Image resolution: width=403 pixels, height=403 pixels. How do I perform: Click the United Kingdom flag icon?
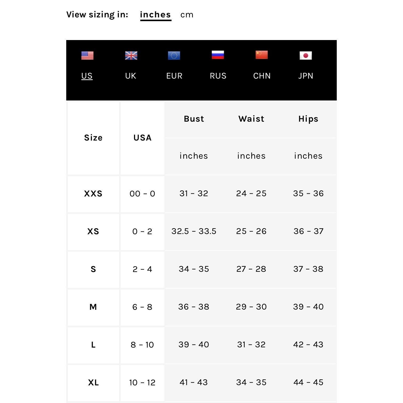131,55
